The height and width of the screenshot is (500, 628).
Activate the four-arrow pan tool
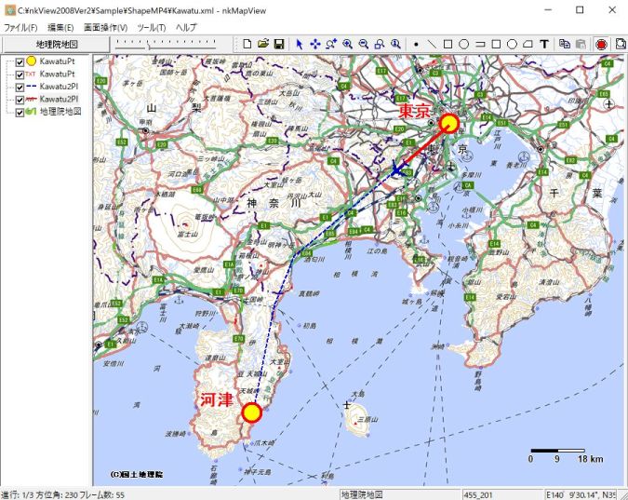pos(315,44)
